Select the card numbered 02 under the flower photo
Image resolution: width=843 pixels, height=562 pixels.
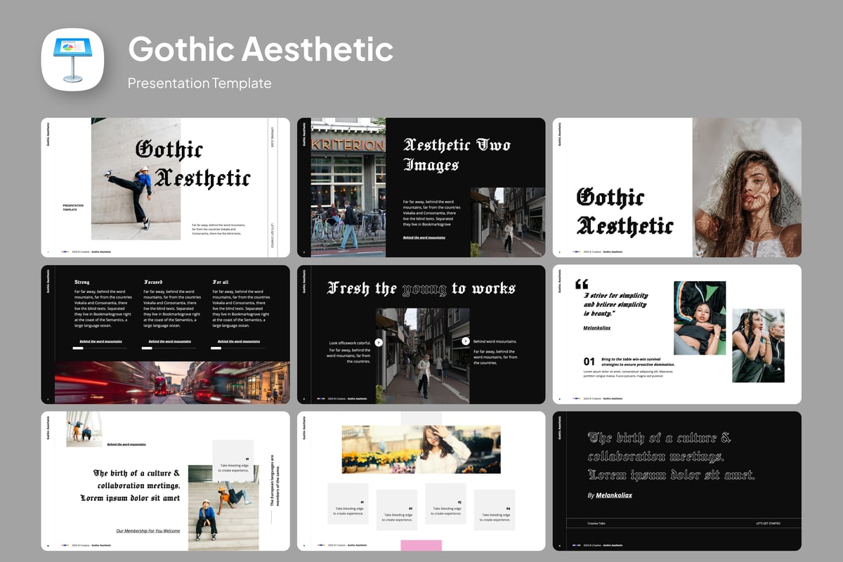397,510
